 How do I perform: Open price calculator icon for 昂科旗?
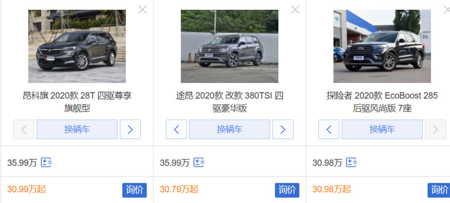[x=46, y=162]
